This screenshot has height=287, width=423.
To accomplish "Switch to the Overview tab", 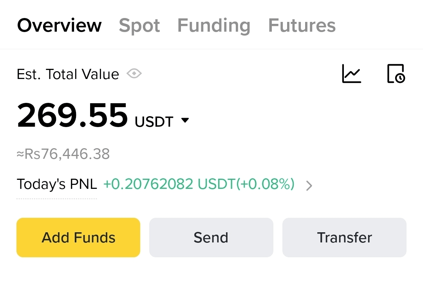I will (x=60, y=26).
